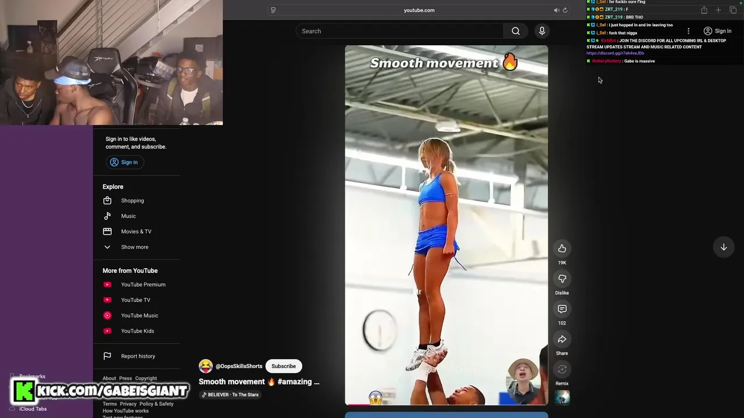Image resolution: width=744 pixels, height=418 pixels.
Task: Click the YouTube Kids logo icon
Action: (107, 331)
